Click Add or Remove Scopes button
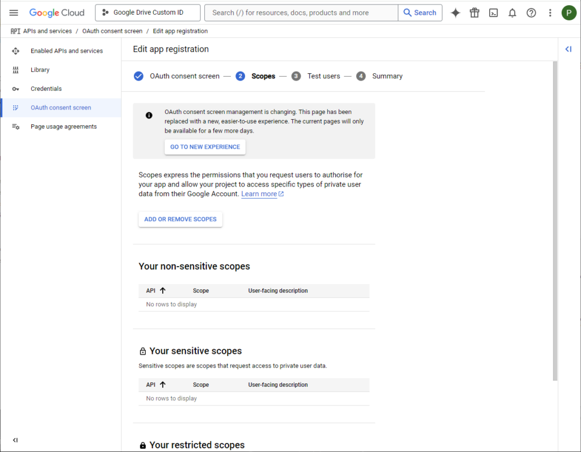 [180, 219]
